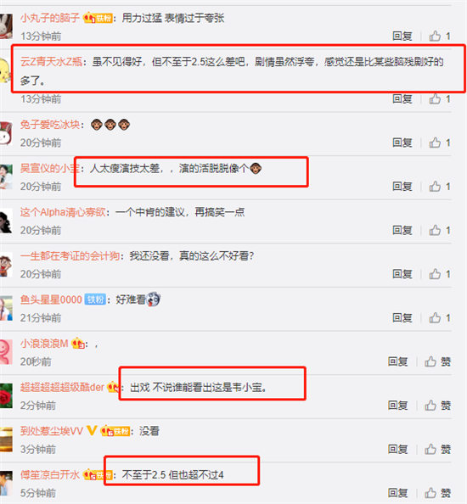Click 赞 on 小浪浪浪M's comment

[437, 361]
